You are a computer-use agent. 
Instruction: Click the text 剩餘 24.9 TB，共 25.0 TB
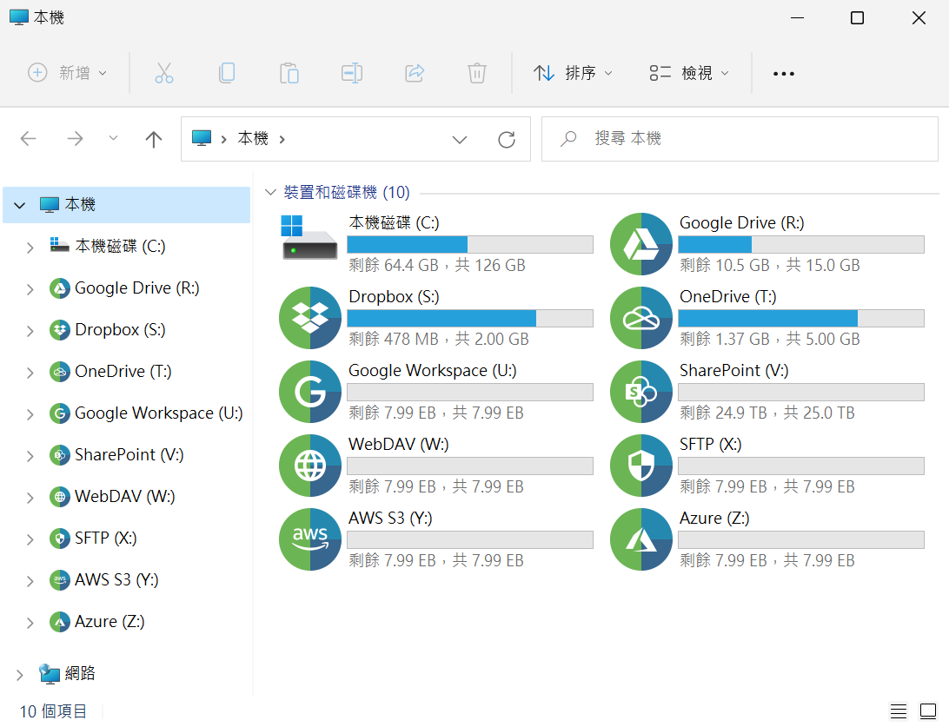pos(767,413)
